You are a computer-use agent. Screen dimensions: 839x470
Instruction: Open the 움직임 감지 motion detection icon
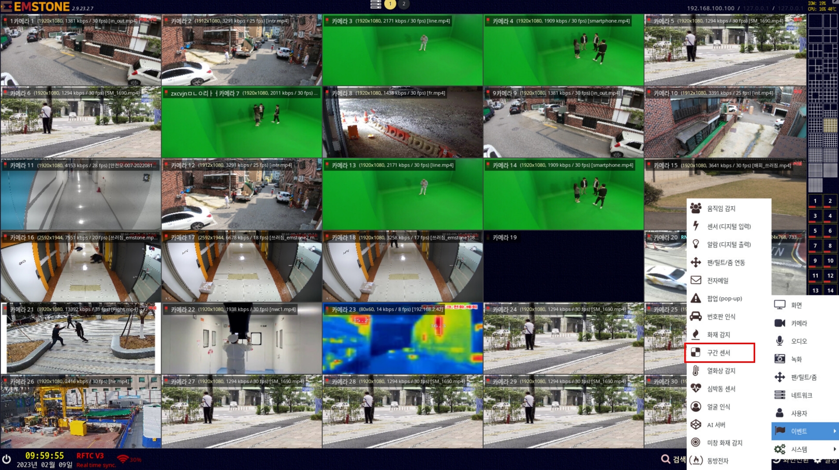point(696,209)
